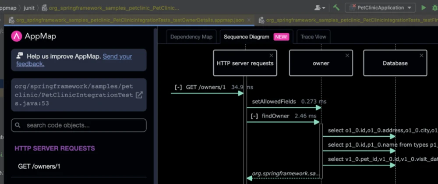Click the PetClinicIntegrationTests.java:53 path text

point(74,95)
